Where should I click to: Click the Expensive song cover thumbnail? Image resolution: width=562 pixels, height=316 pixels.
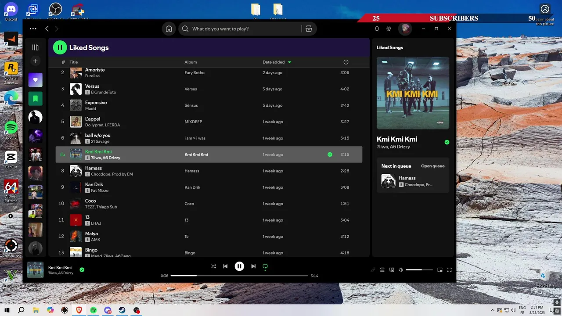click(76, 105)
